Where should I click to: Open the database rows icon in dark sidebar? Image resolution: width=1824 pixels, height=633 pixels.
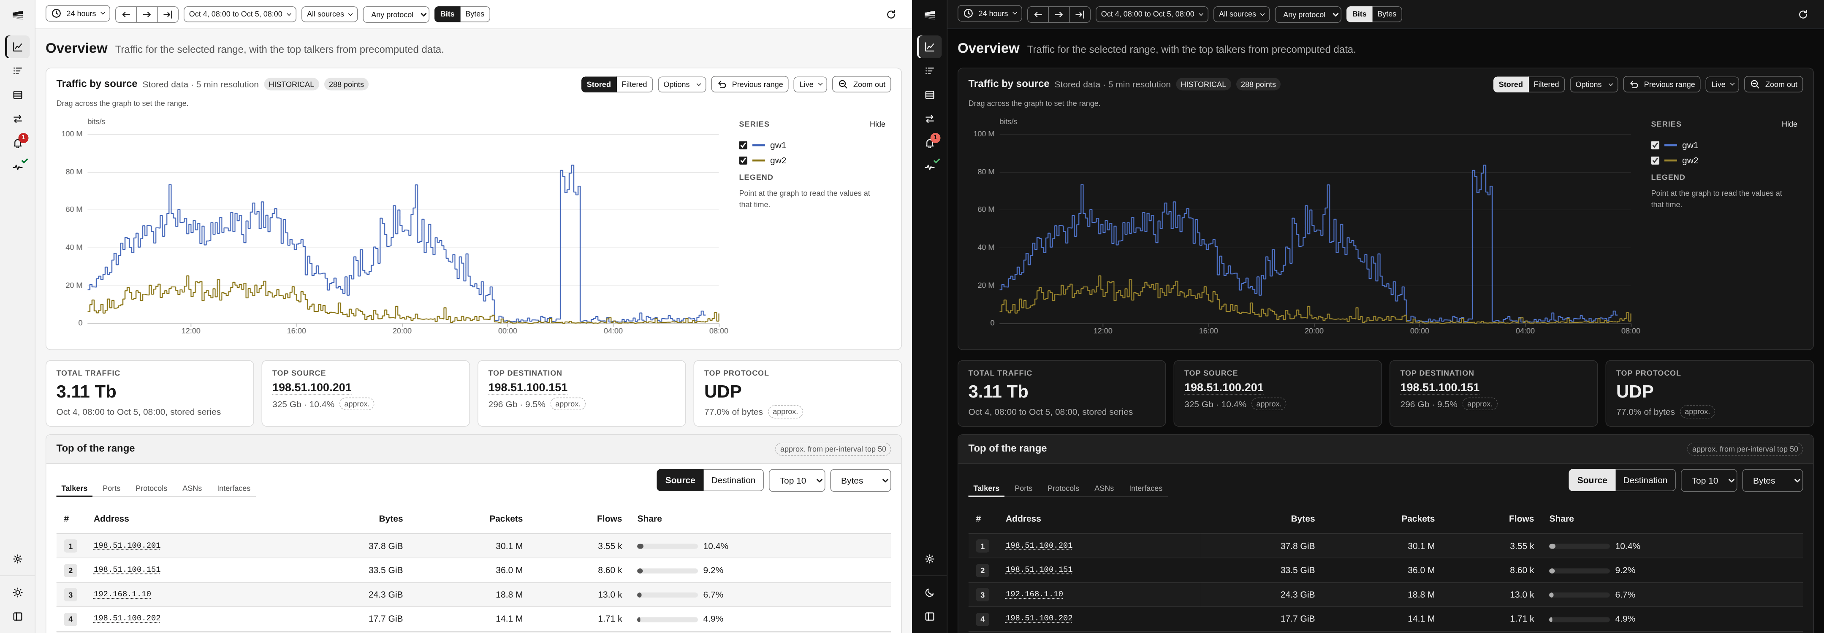(930, 95)
